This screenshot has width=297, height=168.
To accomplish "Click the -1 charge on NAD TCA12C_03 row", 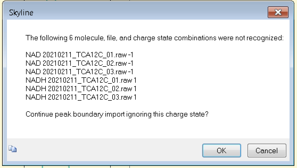I will pos(130,72).
